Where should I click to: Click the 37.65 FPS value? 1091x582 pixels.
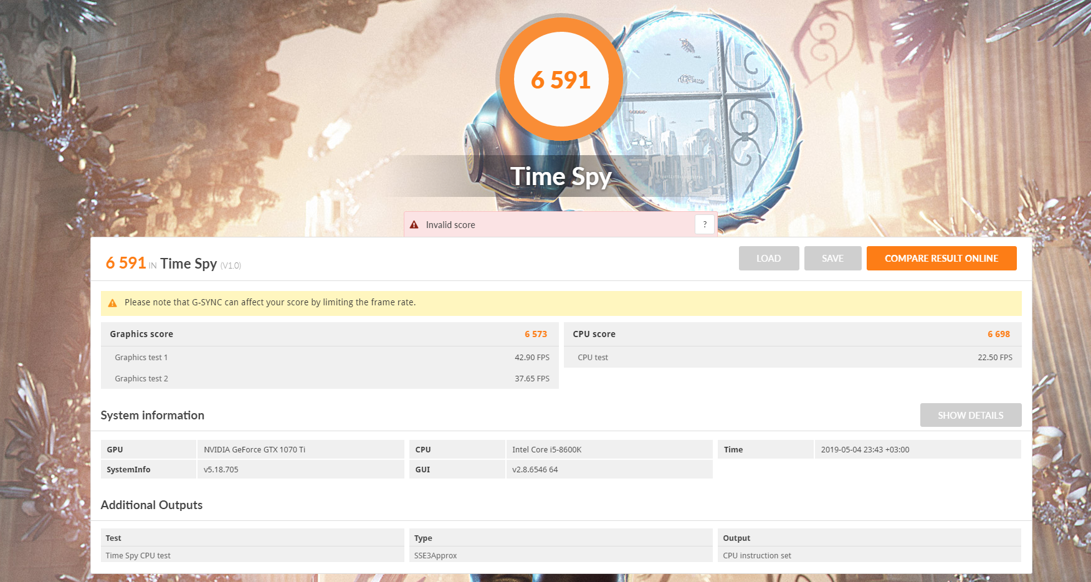point(532,379)
